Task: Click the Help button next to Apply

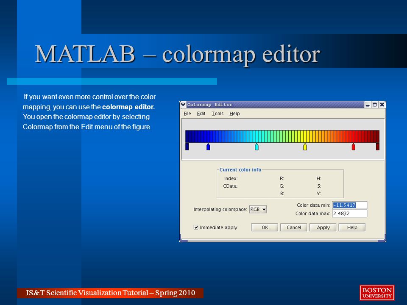Action: click(352, 227)
